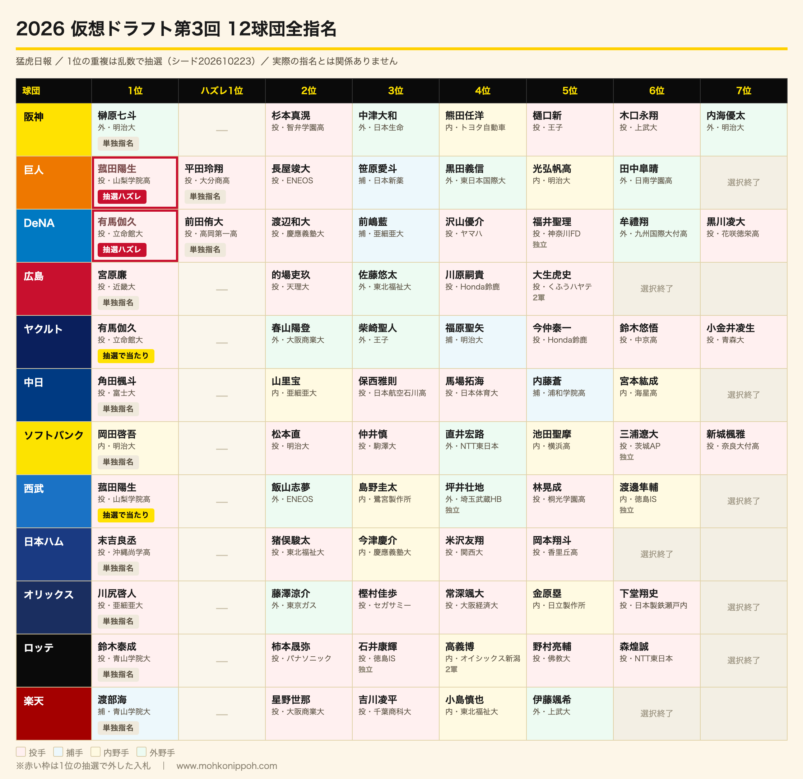Select player 福井聖理 in DeNA row
Image resolution: width=803 pixels, height=779 pixels.
pyautogui.click(x=570, y=235)
